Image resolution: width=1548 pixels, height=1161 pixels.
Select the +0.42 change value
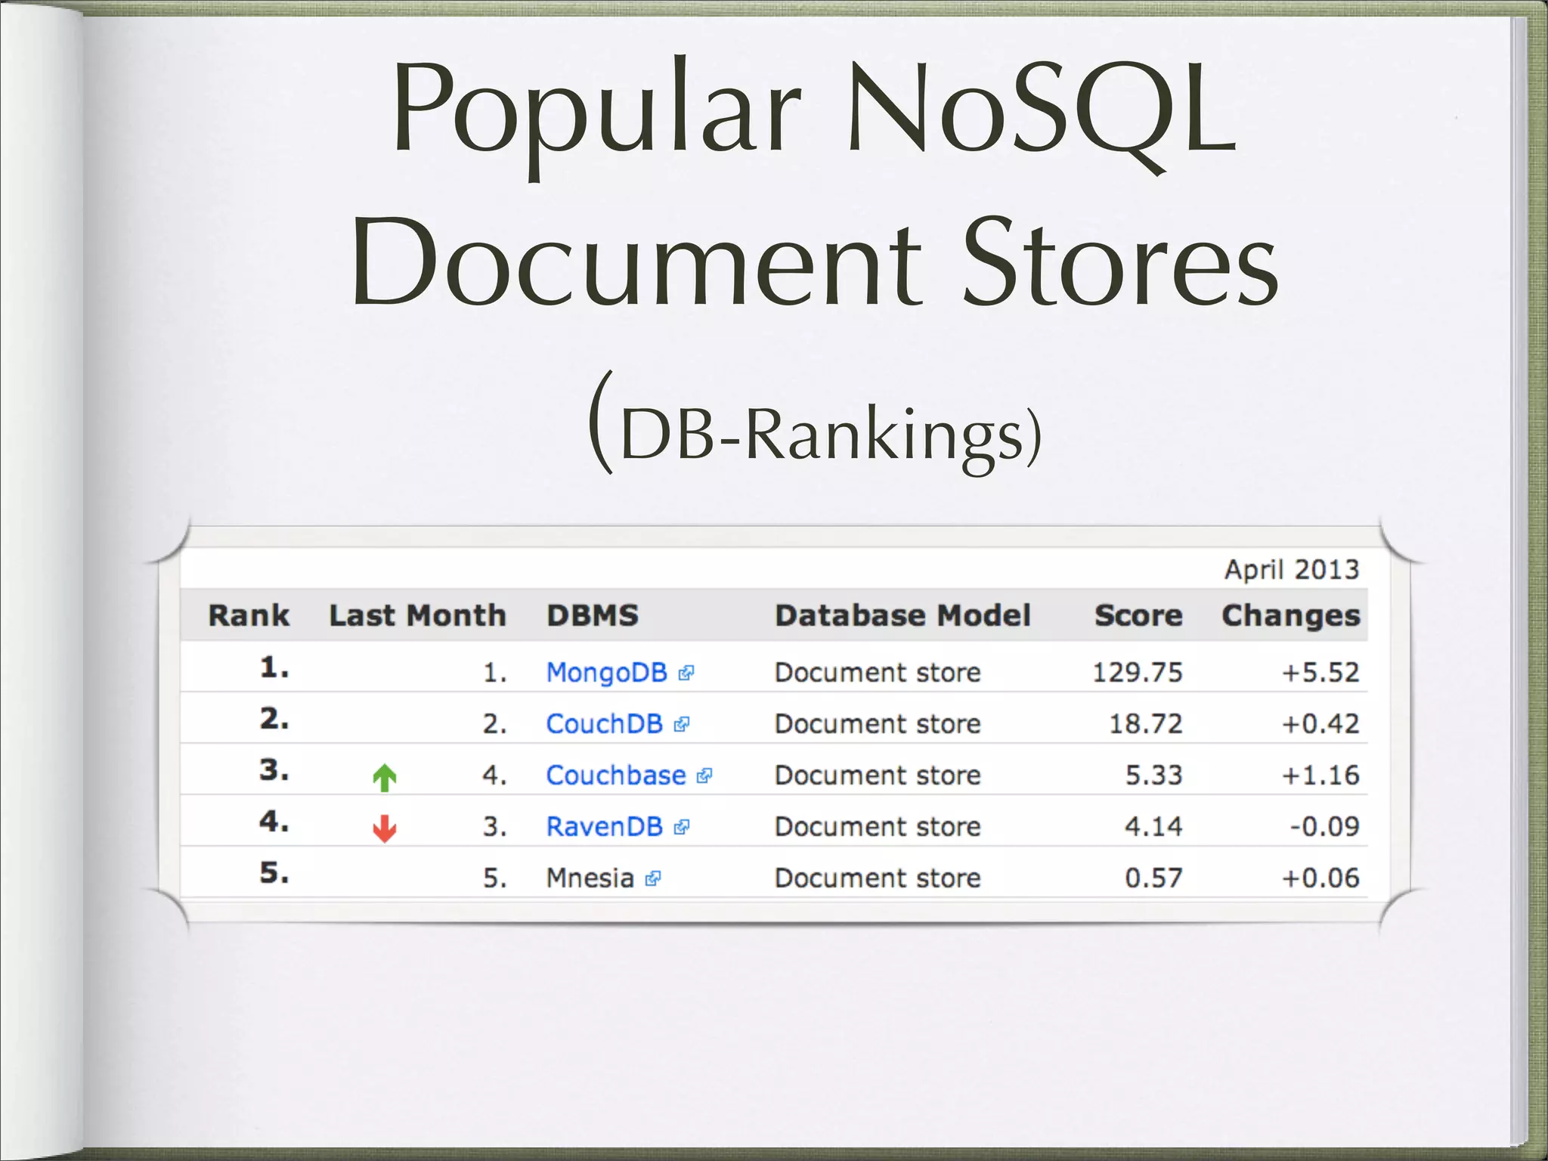click(1320, 724)
